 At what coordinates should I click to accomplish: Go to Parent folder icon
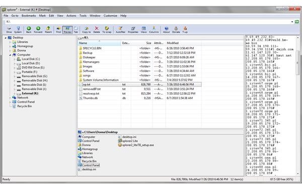pos(48,30)
